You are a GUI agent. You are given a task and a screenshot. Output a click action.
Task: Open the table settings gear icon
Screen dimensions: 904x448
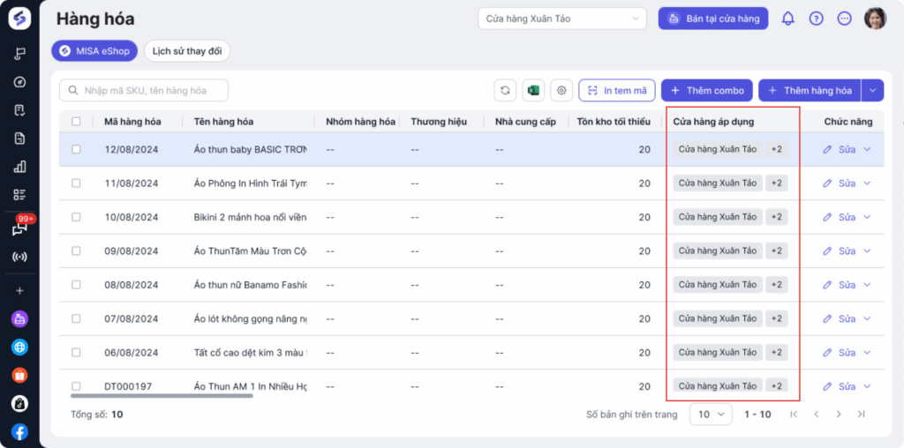(x=561, y=90)
